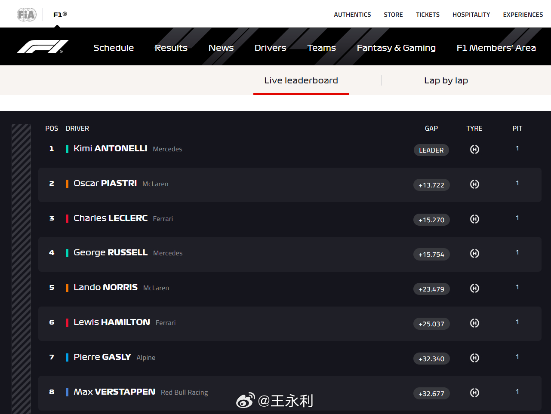Go to the Authentics link
The height and width of the screenshot is (414, 551).
click(352, 15)
